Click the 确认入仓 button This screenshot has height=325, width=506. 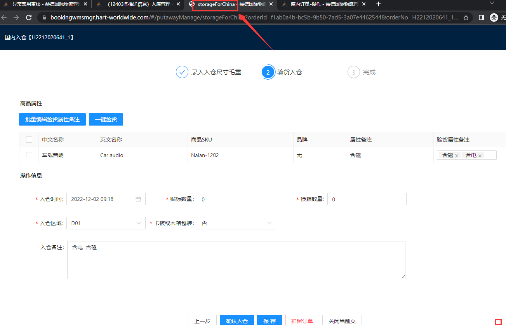pos(237,321)
